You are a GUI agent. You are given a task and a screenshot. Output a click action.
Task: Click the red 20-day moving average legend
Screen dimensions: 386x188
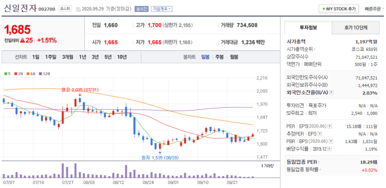(x=18, y=73)
